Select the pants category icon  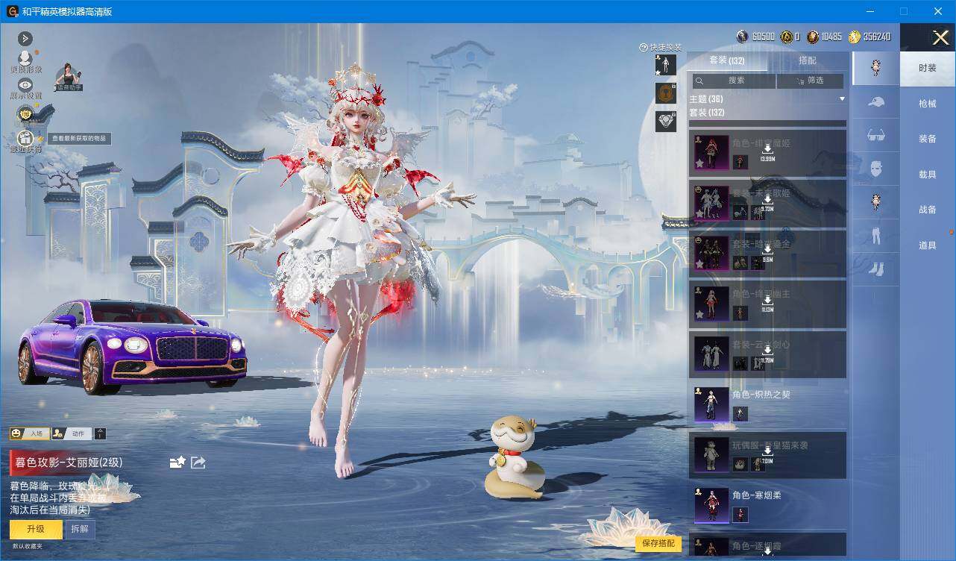pos(875,236)
